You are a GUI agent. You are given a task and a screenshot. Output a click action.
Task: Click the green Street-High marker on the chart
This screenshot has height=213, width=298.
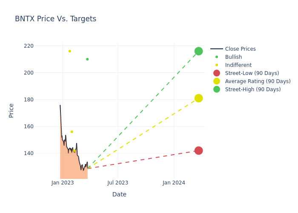click(x=198, y=51)
